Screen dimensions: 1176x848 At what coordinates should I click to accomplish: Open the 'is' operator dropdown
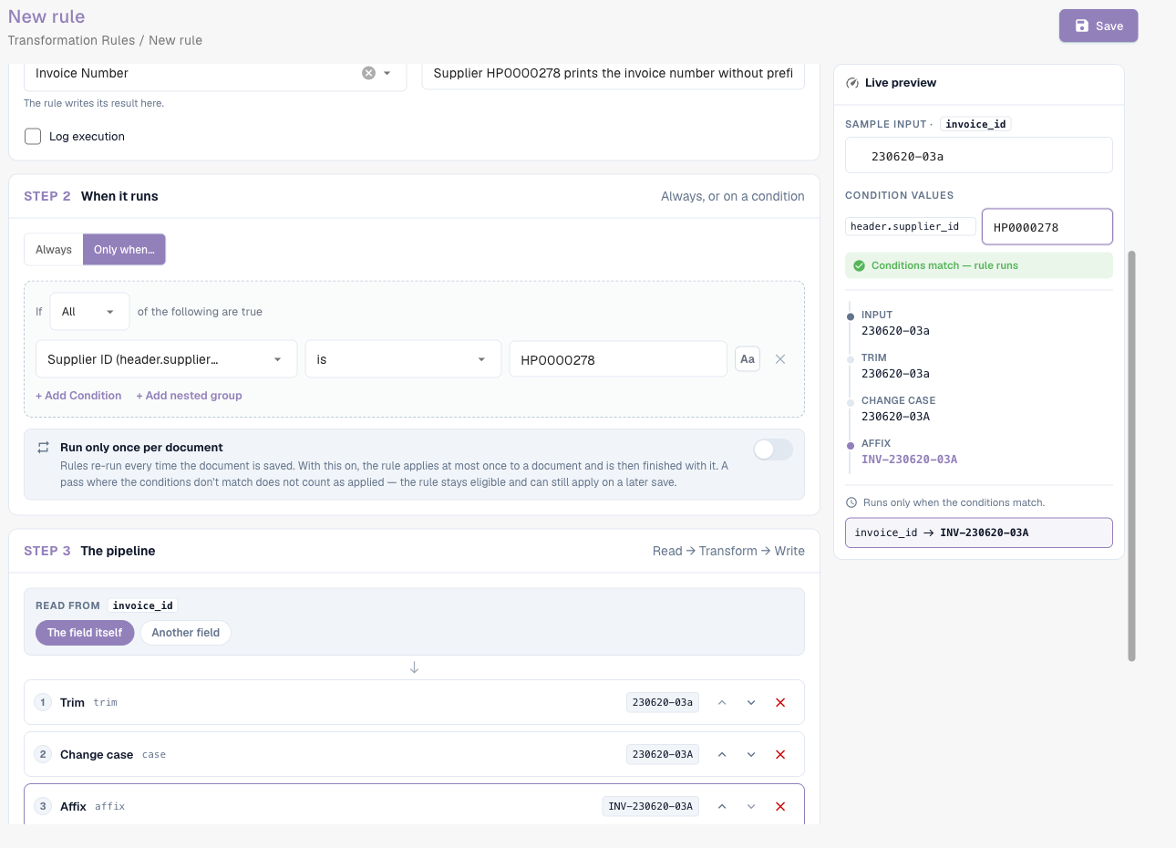pos(403,359)
